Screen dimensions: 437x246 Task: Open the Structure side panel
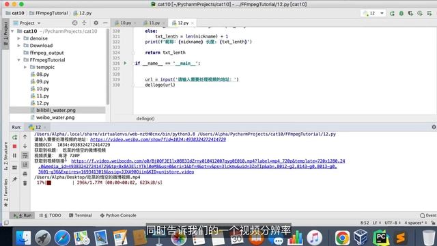tap(5, 156)
